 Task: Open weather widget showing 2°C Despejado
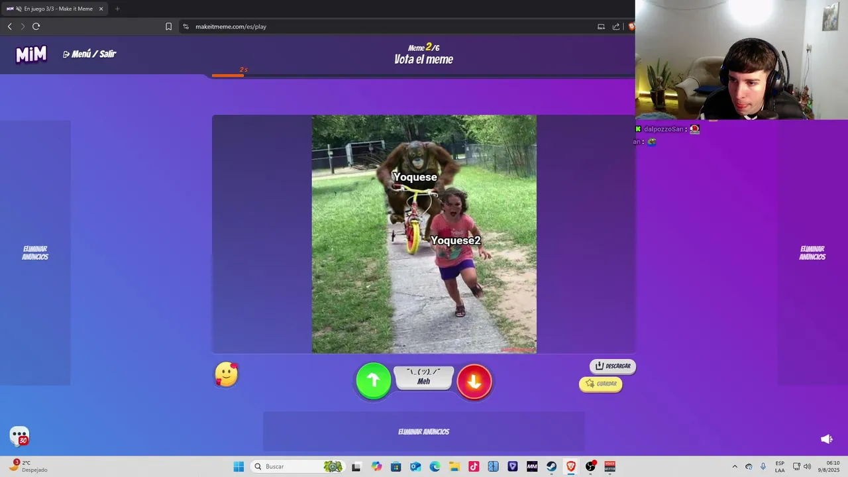(x=28, y=466)
